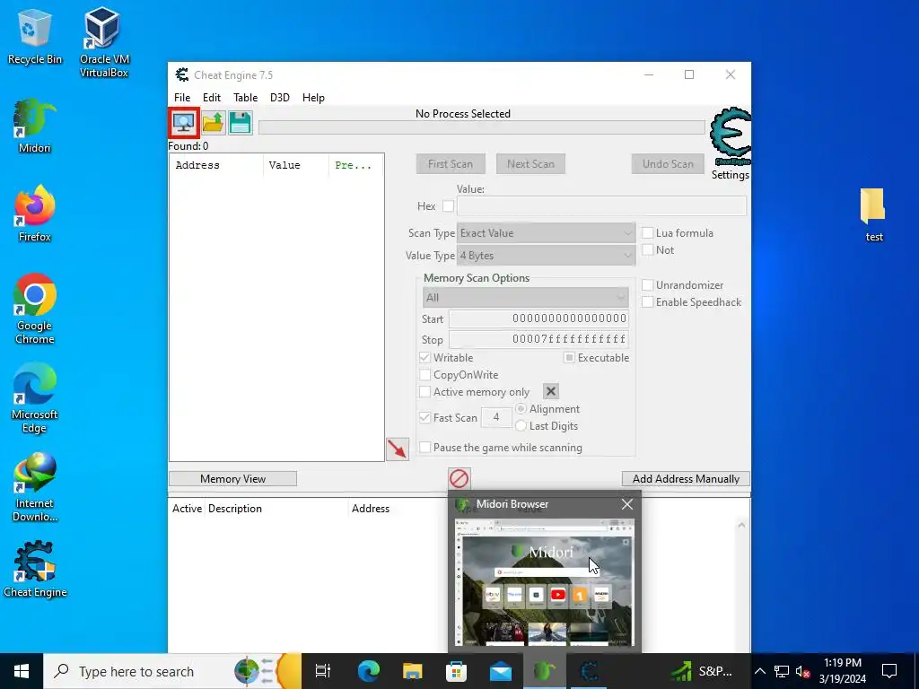Launch Cheat Engine desktop shortcut

coord(35,569)
